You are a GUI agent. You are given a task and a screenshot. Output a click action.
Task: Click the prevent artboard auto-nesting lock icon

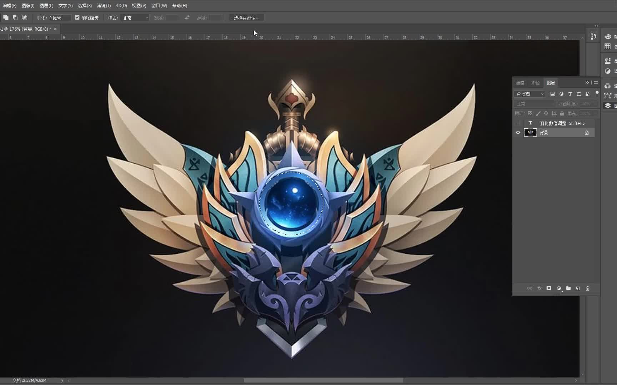coord(554,113)
